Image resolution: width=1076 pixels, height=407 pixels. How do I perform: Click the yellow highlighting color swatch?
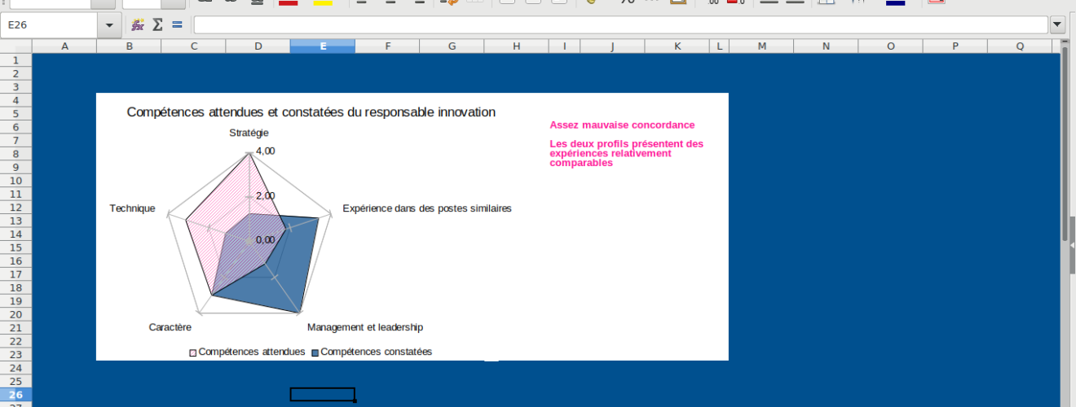pos(323,2)
